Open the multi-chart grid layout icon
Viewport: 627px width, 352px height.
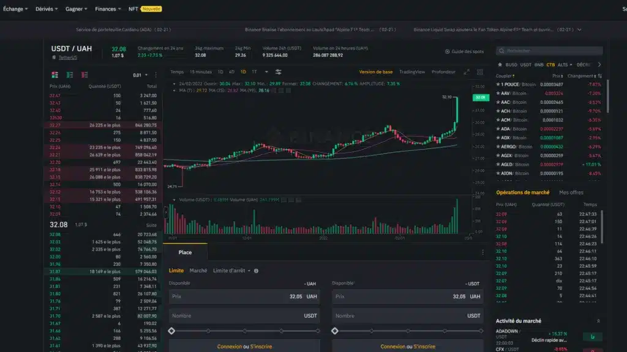click(480, 72)
